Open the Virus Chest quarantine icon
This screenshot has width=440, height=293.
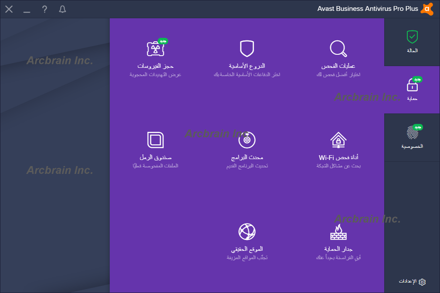tap(155, 49)
